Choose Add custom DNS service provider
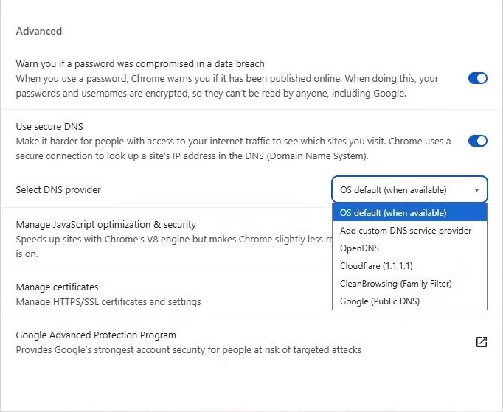This screenshot has height=412, width=503. pyautogui.click(x=406, y=231)
